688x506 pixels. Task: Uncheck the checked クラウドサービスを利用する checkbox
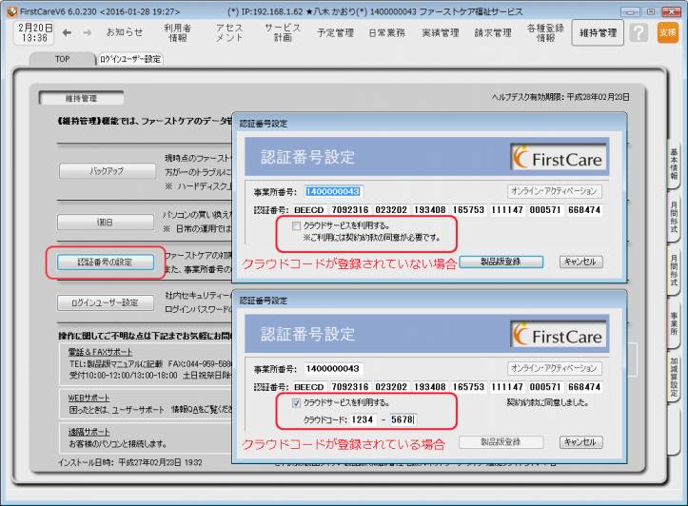(297, 403)
